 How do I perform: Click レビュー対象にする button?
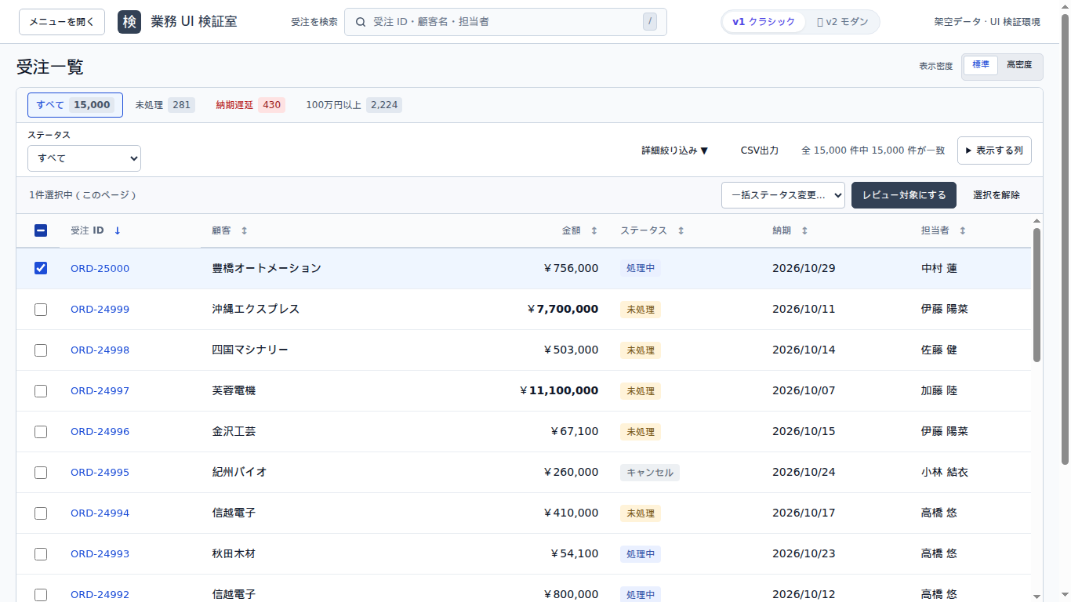click(904, 195)
